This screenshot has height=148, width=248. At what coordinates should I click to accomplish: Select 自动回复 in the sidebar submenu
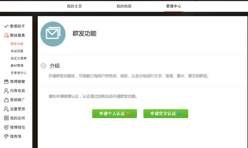pos(17,51)
